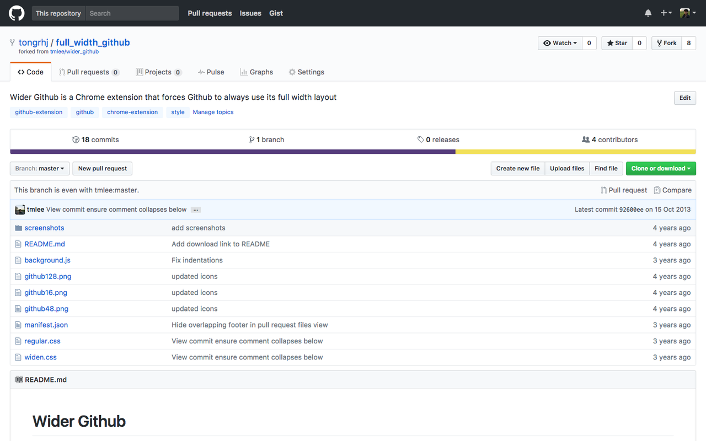Open tongrhj owner profile link
This screenshot has height=441, width=706.
[34, 42]
